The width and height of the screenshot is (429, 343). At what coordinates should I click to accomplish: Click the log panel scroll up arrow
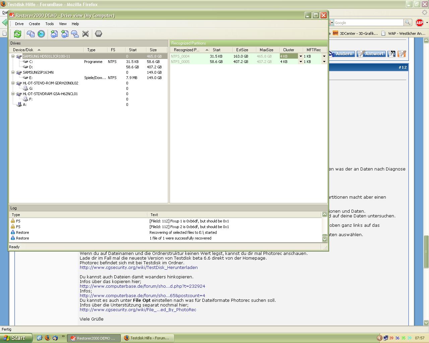click(x=324, y=214)
